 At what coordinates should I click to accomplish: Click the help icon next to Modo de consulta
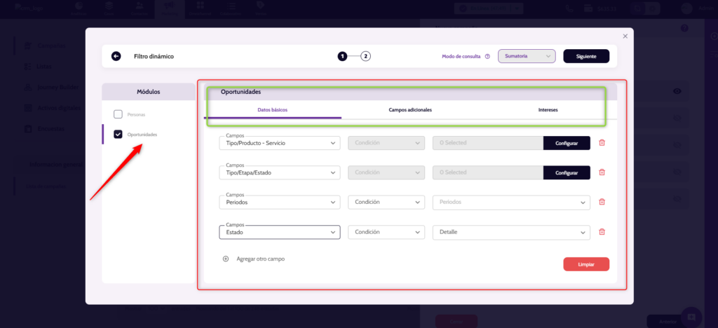[487, 56]
